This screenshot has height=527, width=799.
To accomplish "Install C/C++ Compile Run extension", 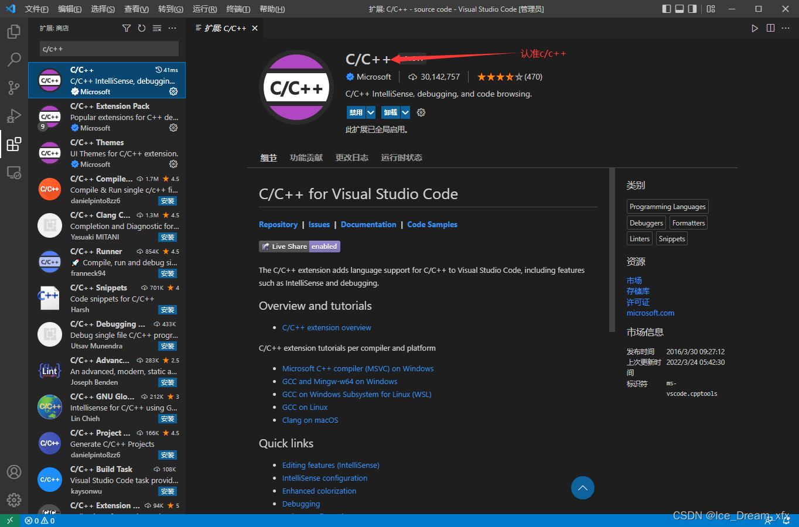I will (168, 201).
